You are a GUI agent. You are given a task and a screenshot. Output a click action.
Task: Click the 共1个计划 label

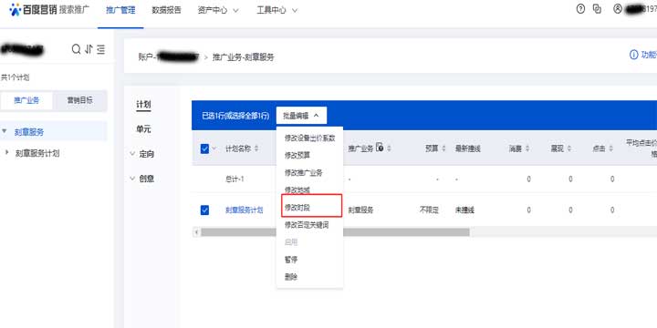point(16,77)
